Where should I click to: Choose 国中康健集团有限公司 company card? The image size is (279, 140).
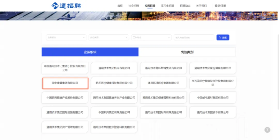point(65,83)
